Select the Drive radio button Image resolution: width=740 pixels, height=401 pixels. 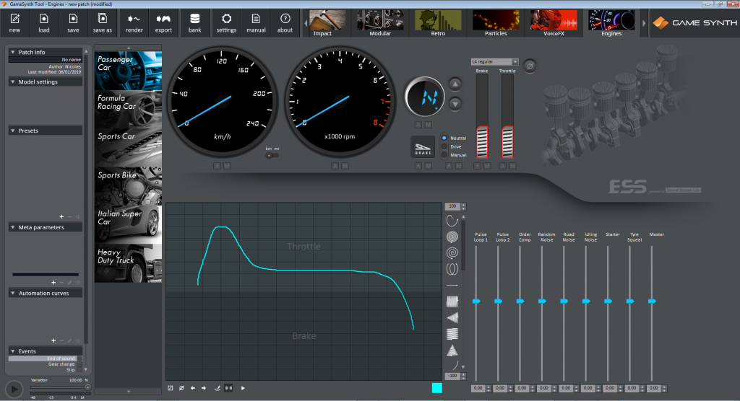[444, 146]
